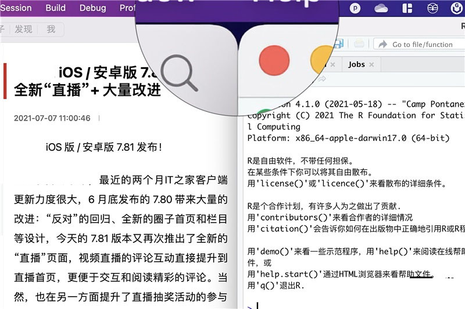Click the article title line "全新“直播”+ 大量改进"
Viewport: 465px width, 309px height.
pos(88,90)
